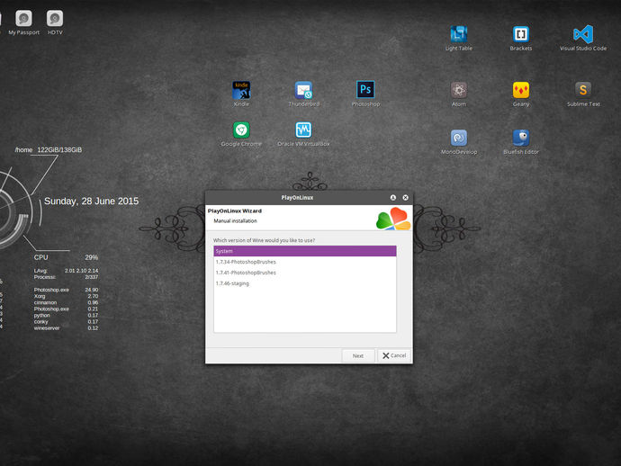The image size is (621, 466).
Task: Click the date Sunday, 28 June 2015
Action: click(x=91, y=202)
